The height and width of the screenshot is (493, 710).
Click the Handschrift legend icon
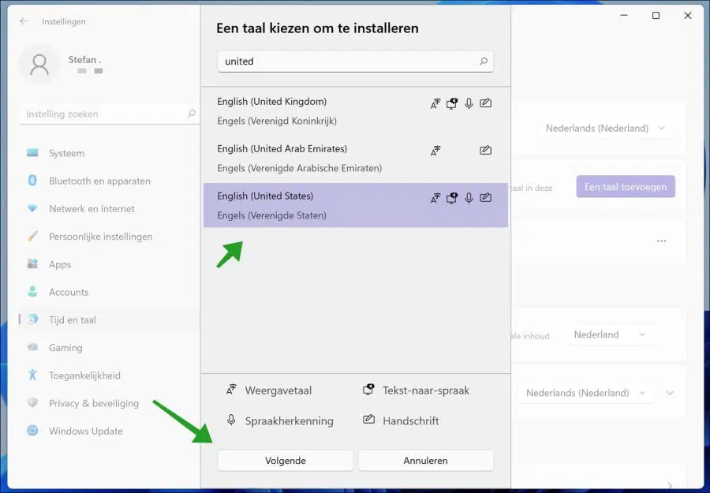tap(368, 419)
